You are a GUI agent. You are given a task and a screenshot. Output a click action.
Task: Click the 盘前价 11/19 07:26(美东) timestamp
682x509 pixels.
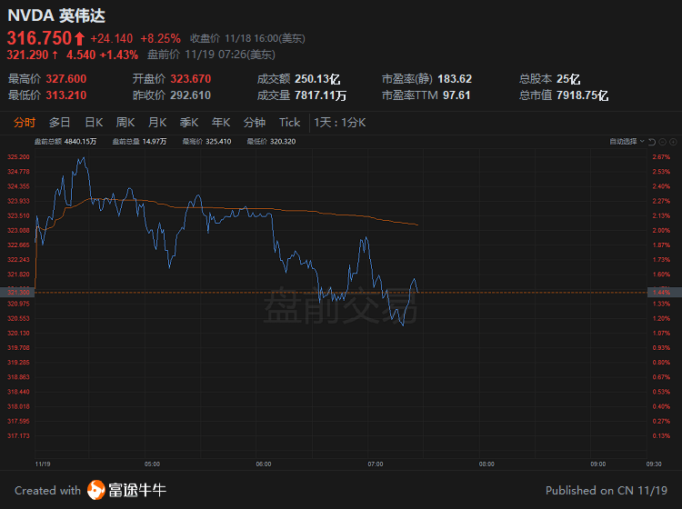click(x=211, y=55)
